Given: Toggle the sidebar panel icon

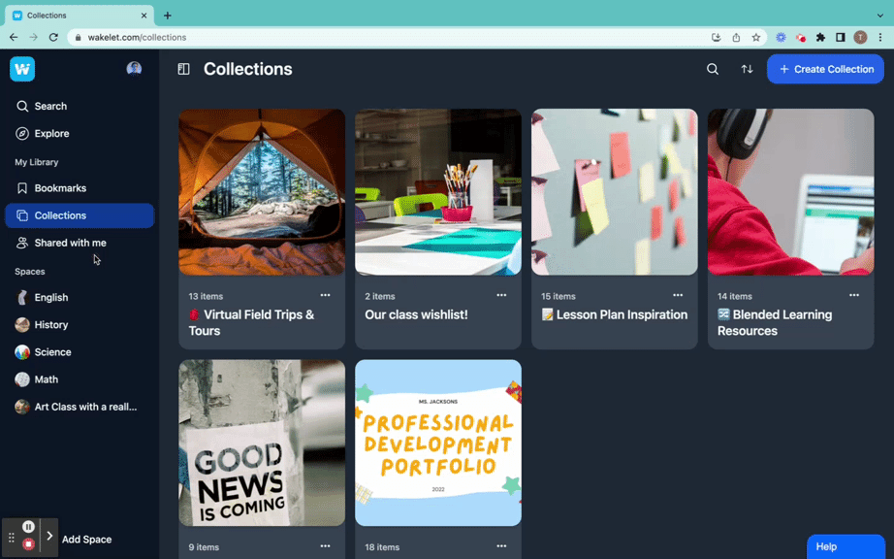Looking at the screenshot, I should (183, 69).
